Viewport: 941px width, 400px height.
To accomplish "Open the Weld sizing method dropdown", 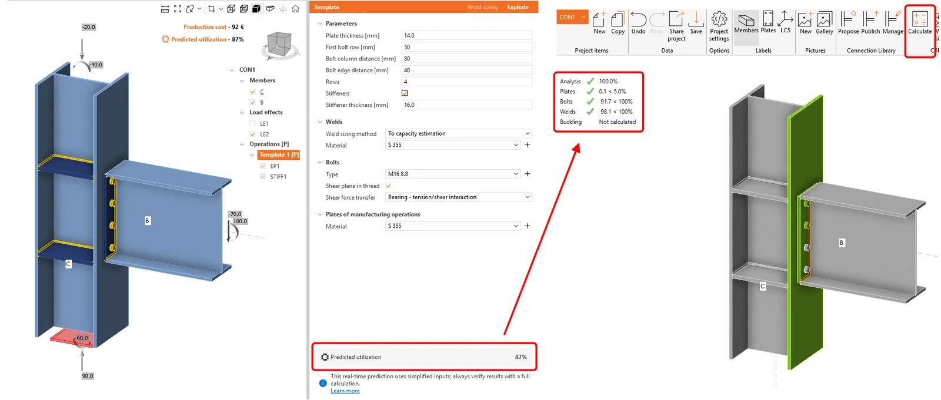I will 459,133.
